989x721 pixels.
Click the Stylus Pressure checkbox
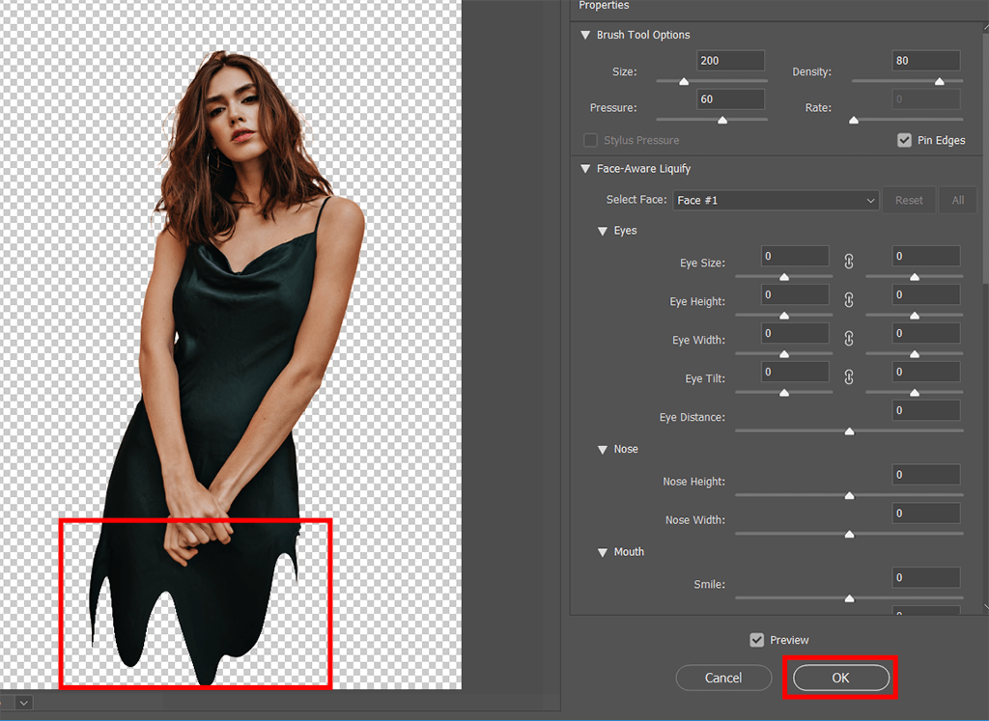pos(590,140)
